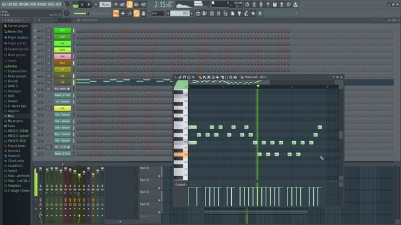Click the piano roll vertical scrollbar handle
The height and width of the screenshot is (225, 401).
pyautogui.click(x=341, y=135)
